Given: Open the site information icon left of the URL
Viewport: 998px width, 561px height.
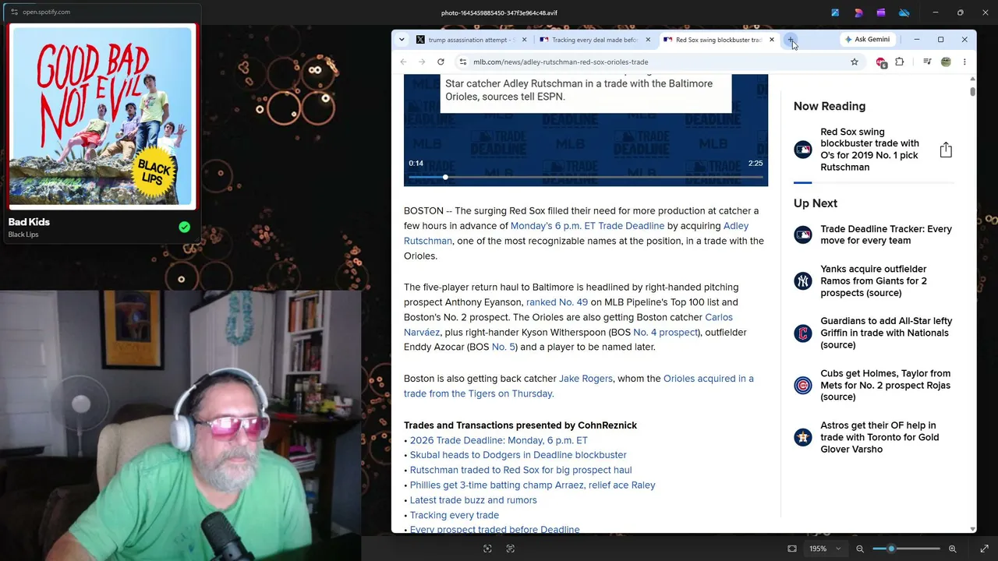Looking at the screenshot, I should coord(463,62).
